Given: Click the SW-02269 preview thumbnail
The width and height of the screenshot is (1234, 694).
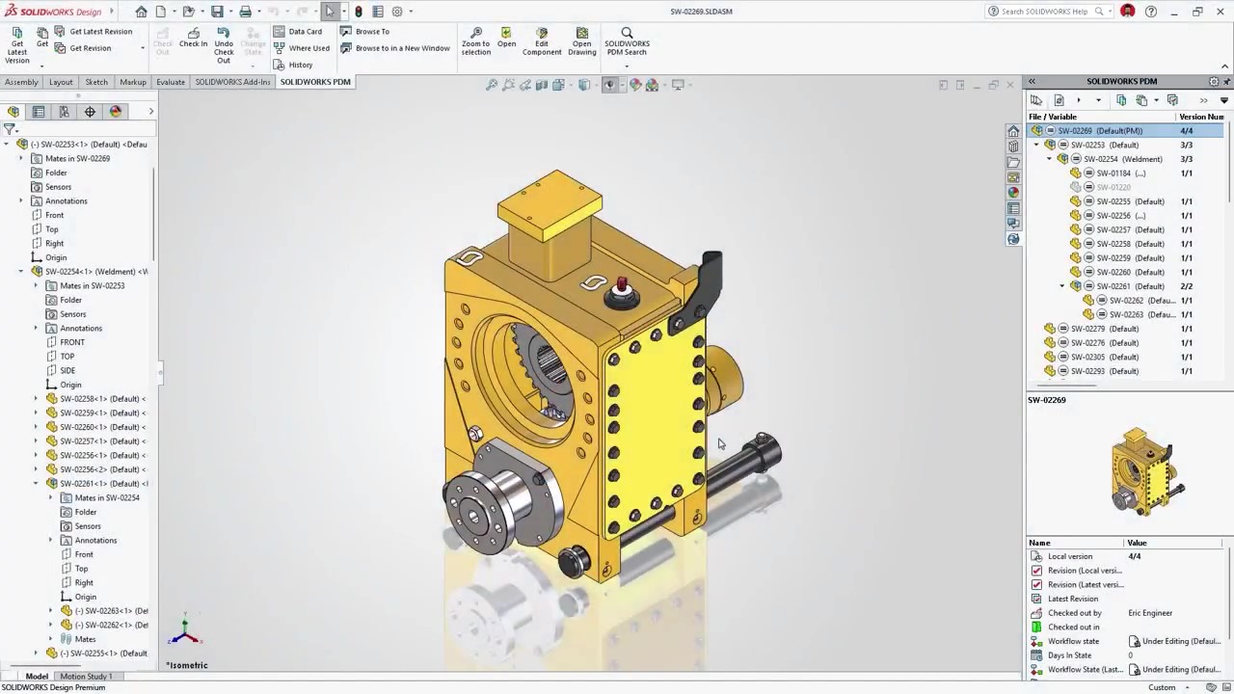Looking at the screenshot, I should 1147,472.
